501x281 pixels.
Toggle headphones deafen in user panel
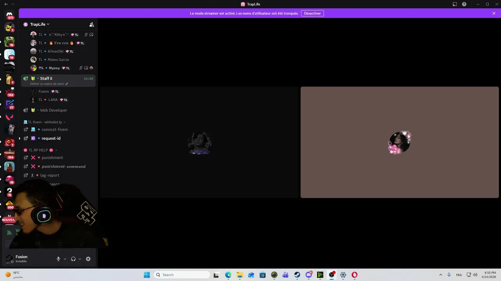tap(73, 259)
